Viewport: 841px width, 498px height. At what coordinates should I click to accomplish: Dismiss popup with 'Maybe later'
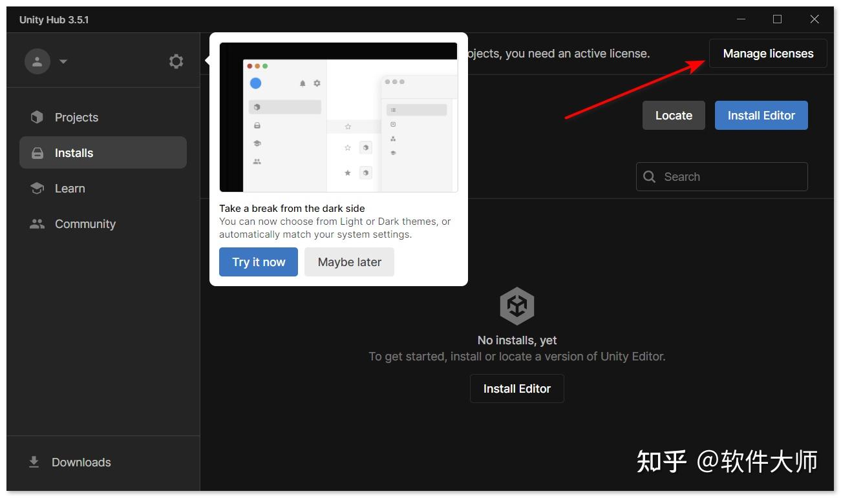pyautogui.click(x=349, y=262)
